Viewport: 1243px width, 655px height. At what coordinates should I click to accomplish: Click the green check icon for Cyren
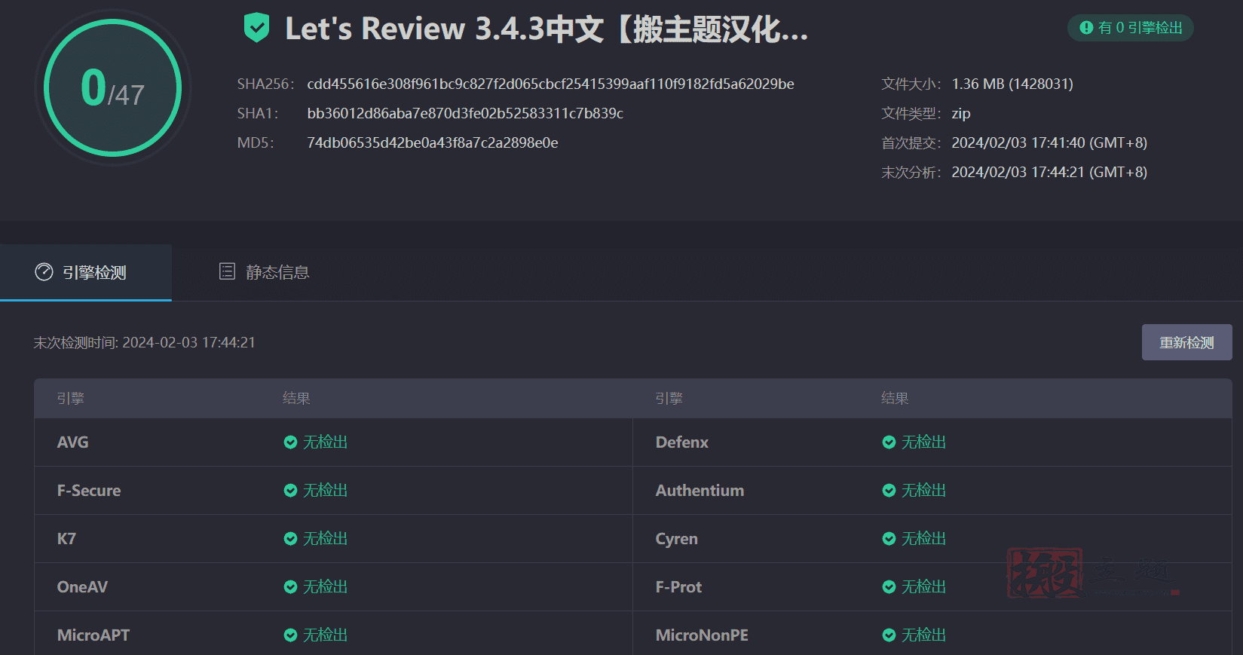point(889,539)
